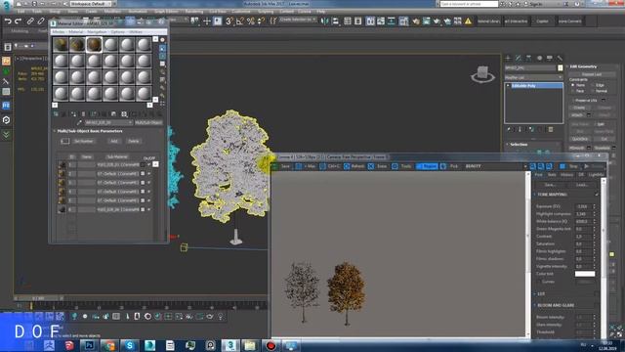Viewport: 625px width, 352px height.
Task: Click Erase in Corona frame buffer toolbar
Action: (x=378, y=166)
